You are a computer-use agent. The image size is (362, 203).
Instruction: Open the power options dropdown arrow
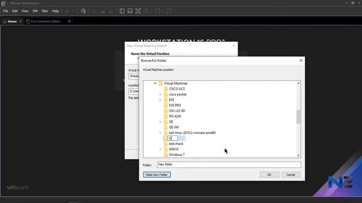[73, 11]
